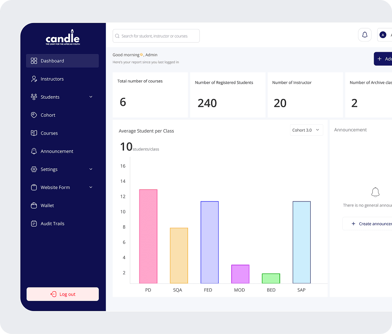Click the candle logo

coord(62,38)
